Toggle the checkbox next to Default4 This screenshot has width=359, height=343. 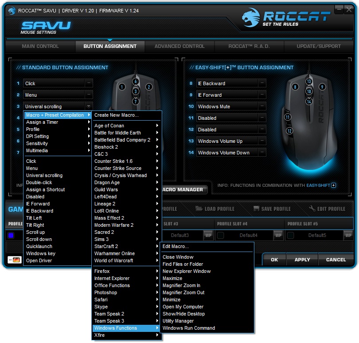(220, 235)
